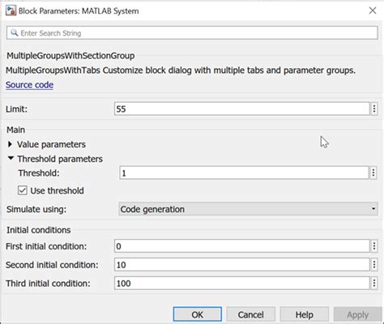Click the Threshold value input field
The width and height of the screenshot is (384, 324).
244,173
